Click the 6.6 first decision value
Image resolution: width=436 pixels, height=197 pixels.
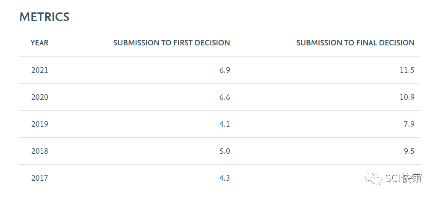tap(225, 97)
